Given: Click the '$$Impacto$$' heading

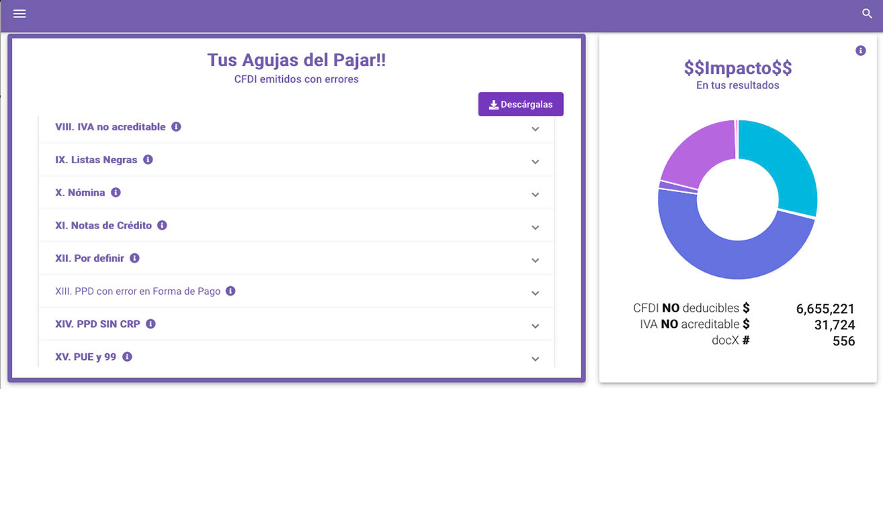Looking at the screenshot, I should click(x=738, y=68).
